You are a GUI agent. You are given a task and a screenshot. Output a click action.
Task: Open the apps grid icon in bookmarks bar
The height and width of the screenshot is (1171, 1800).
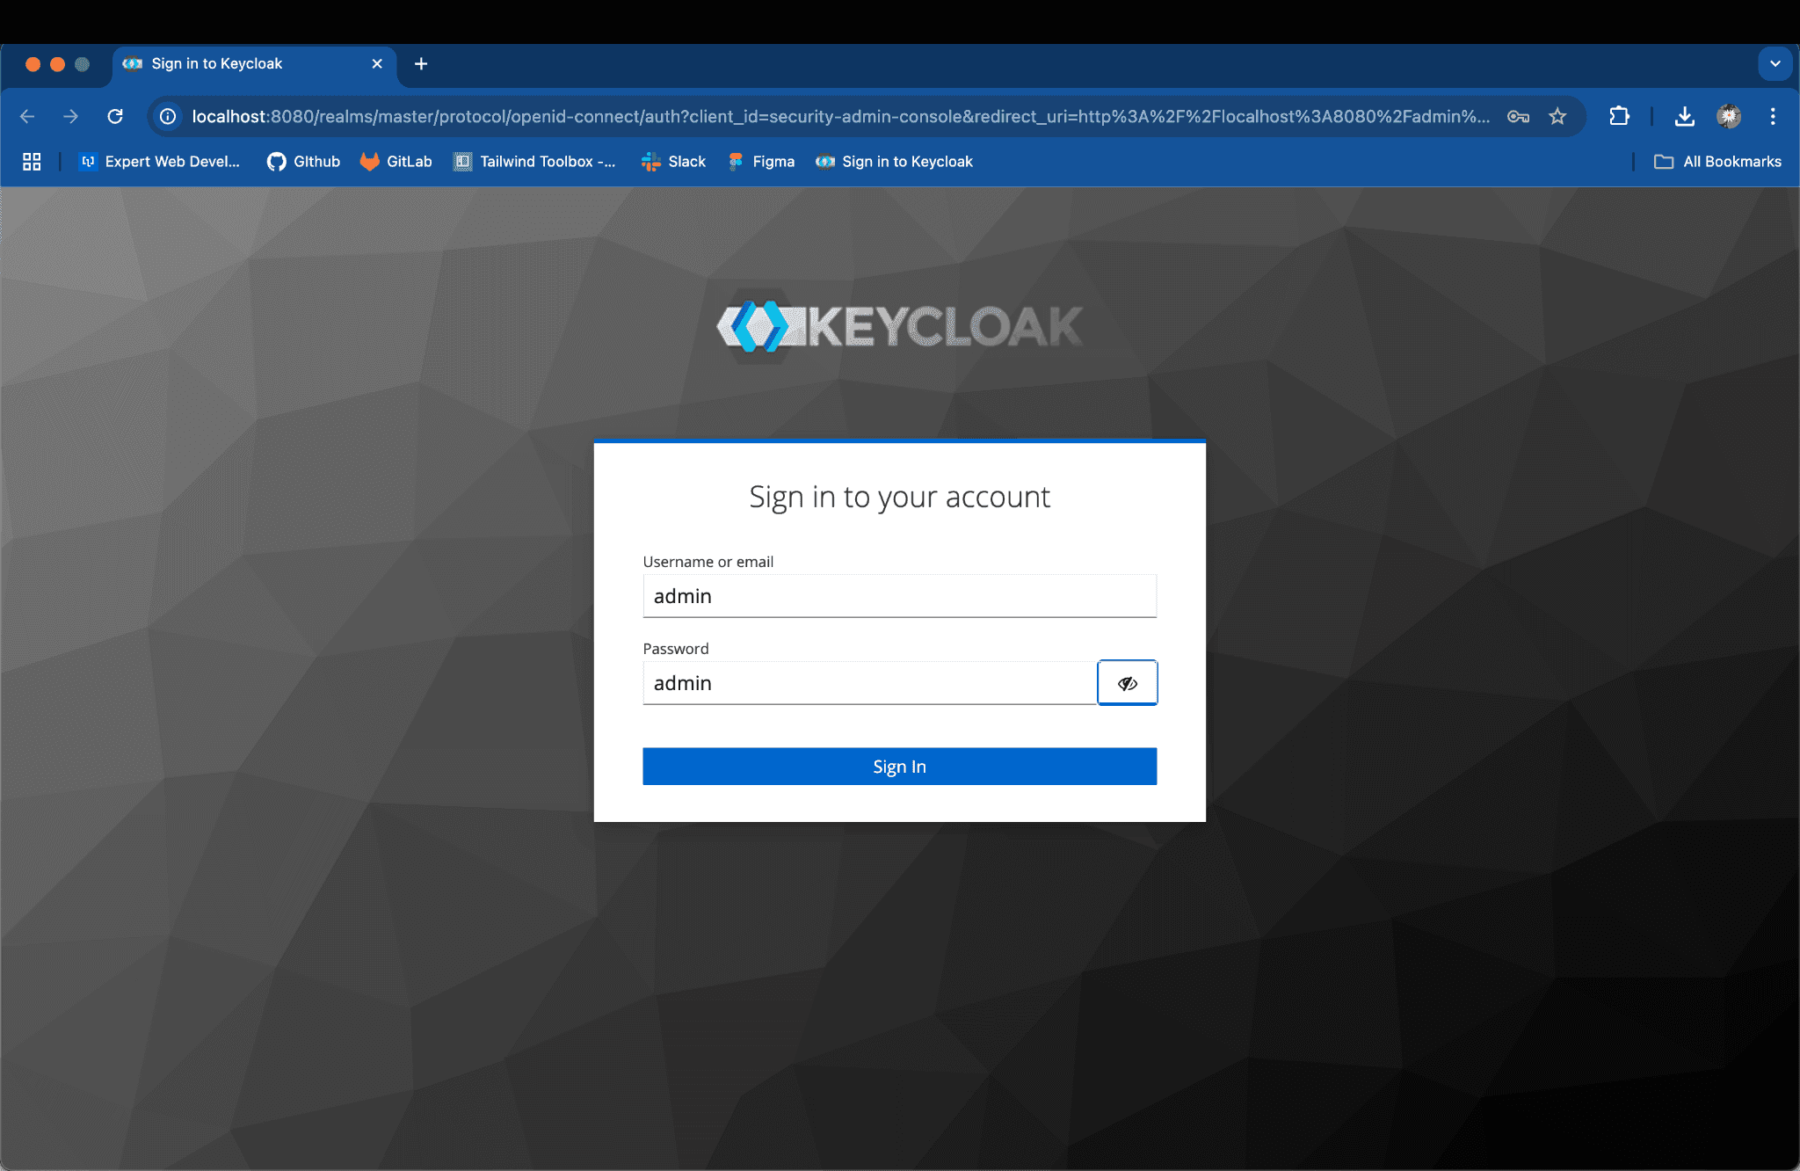pos(32,162)
